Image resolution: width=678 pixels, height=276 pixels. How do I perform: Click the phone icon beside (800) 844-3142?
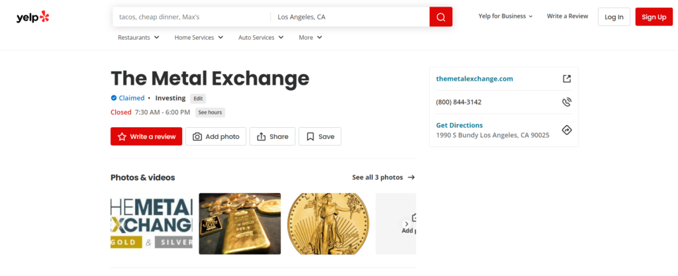click(567, 102)
